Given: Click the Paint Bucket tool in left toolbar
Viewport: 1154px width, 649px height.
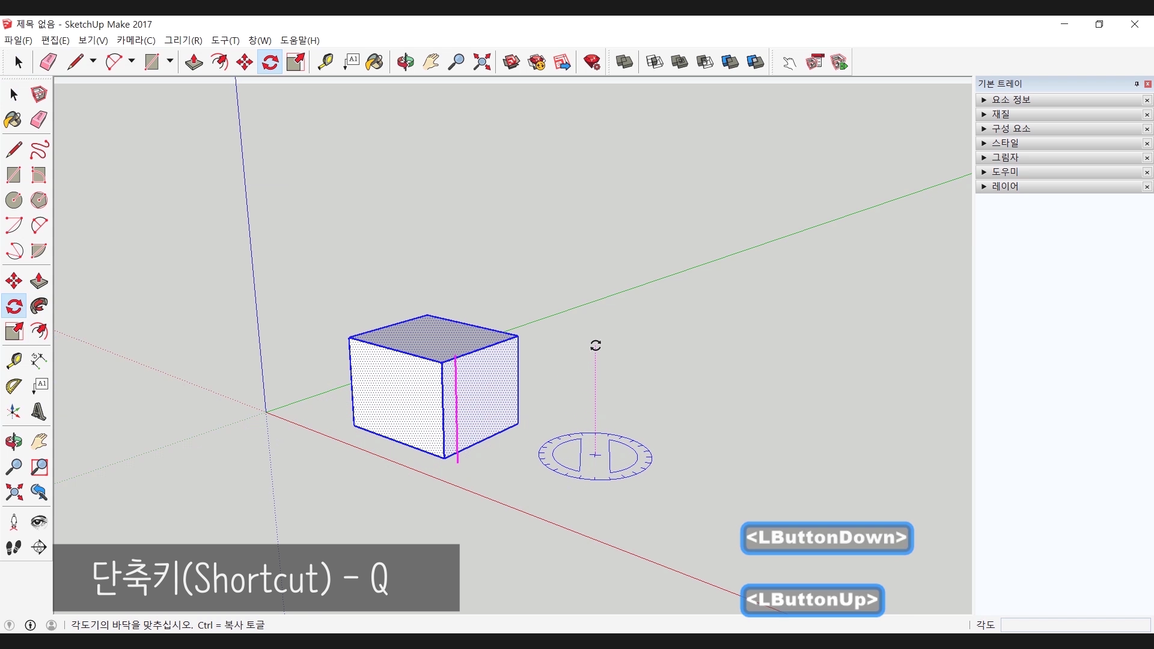Looking at the screenshot, I should point(13,120).
